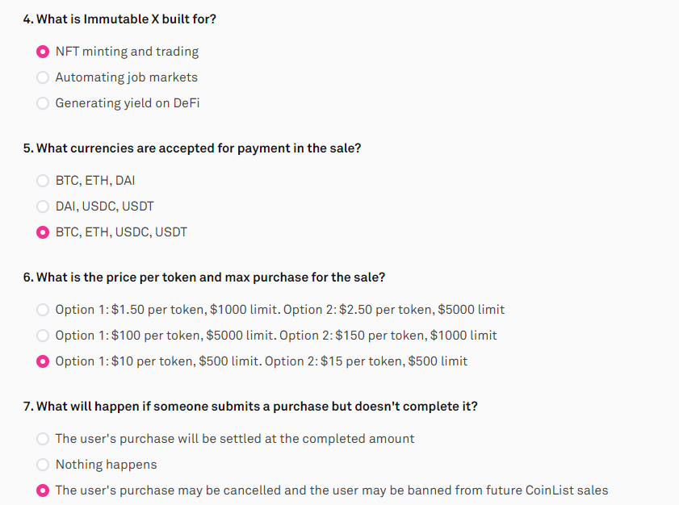
Task: Select "BTC, ETH, USDC, USDT" option
Action: point(43,232)
